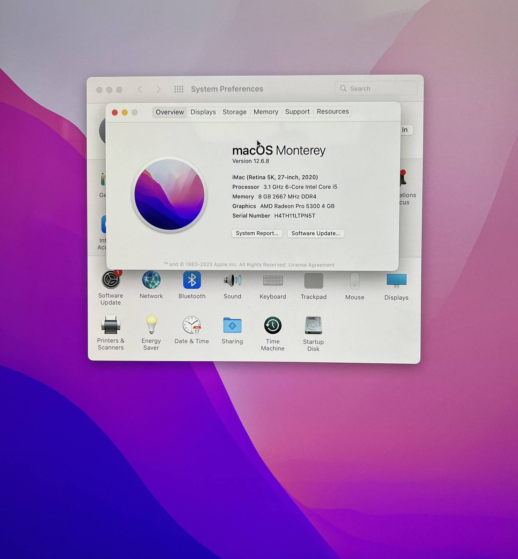Go back in System Preferences
518x559 pixels.
[x=140, y=89]
